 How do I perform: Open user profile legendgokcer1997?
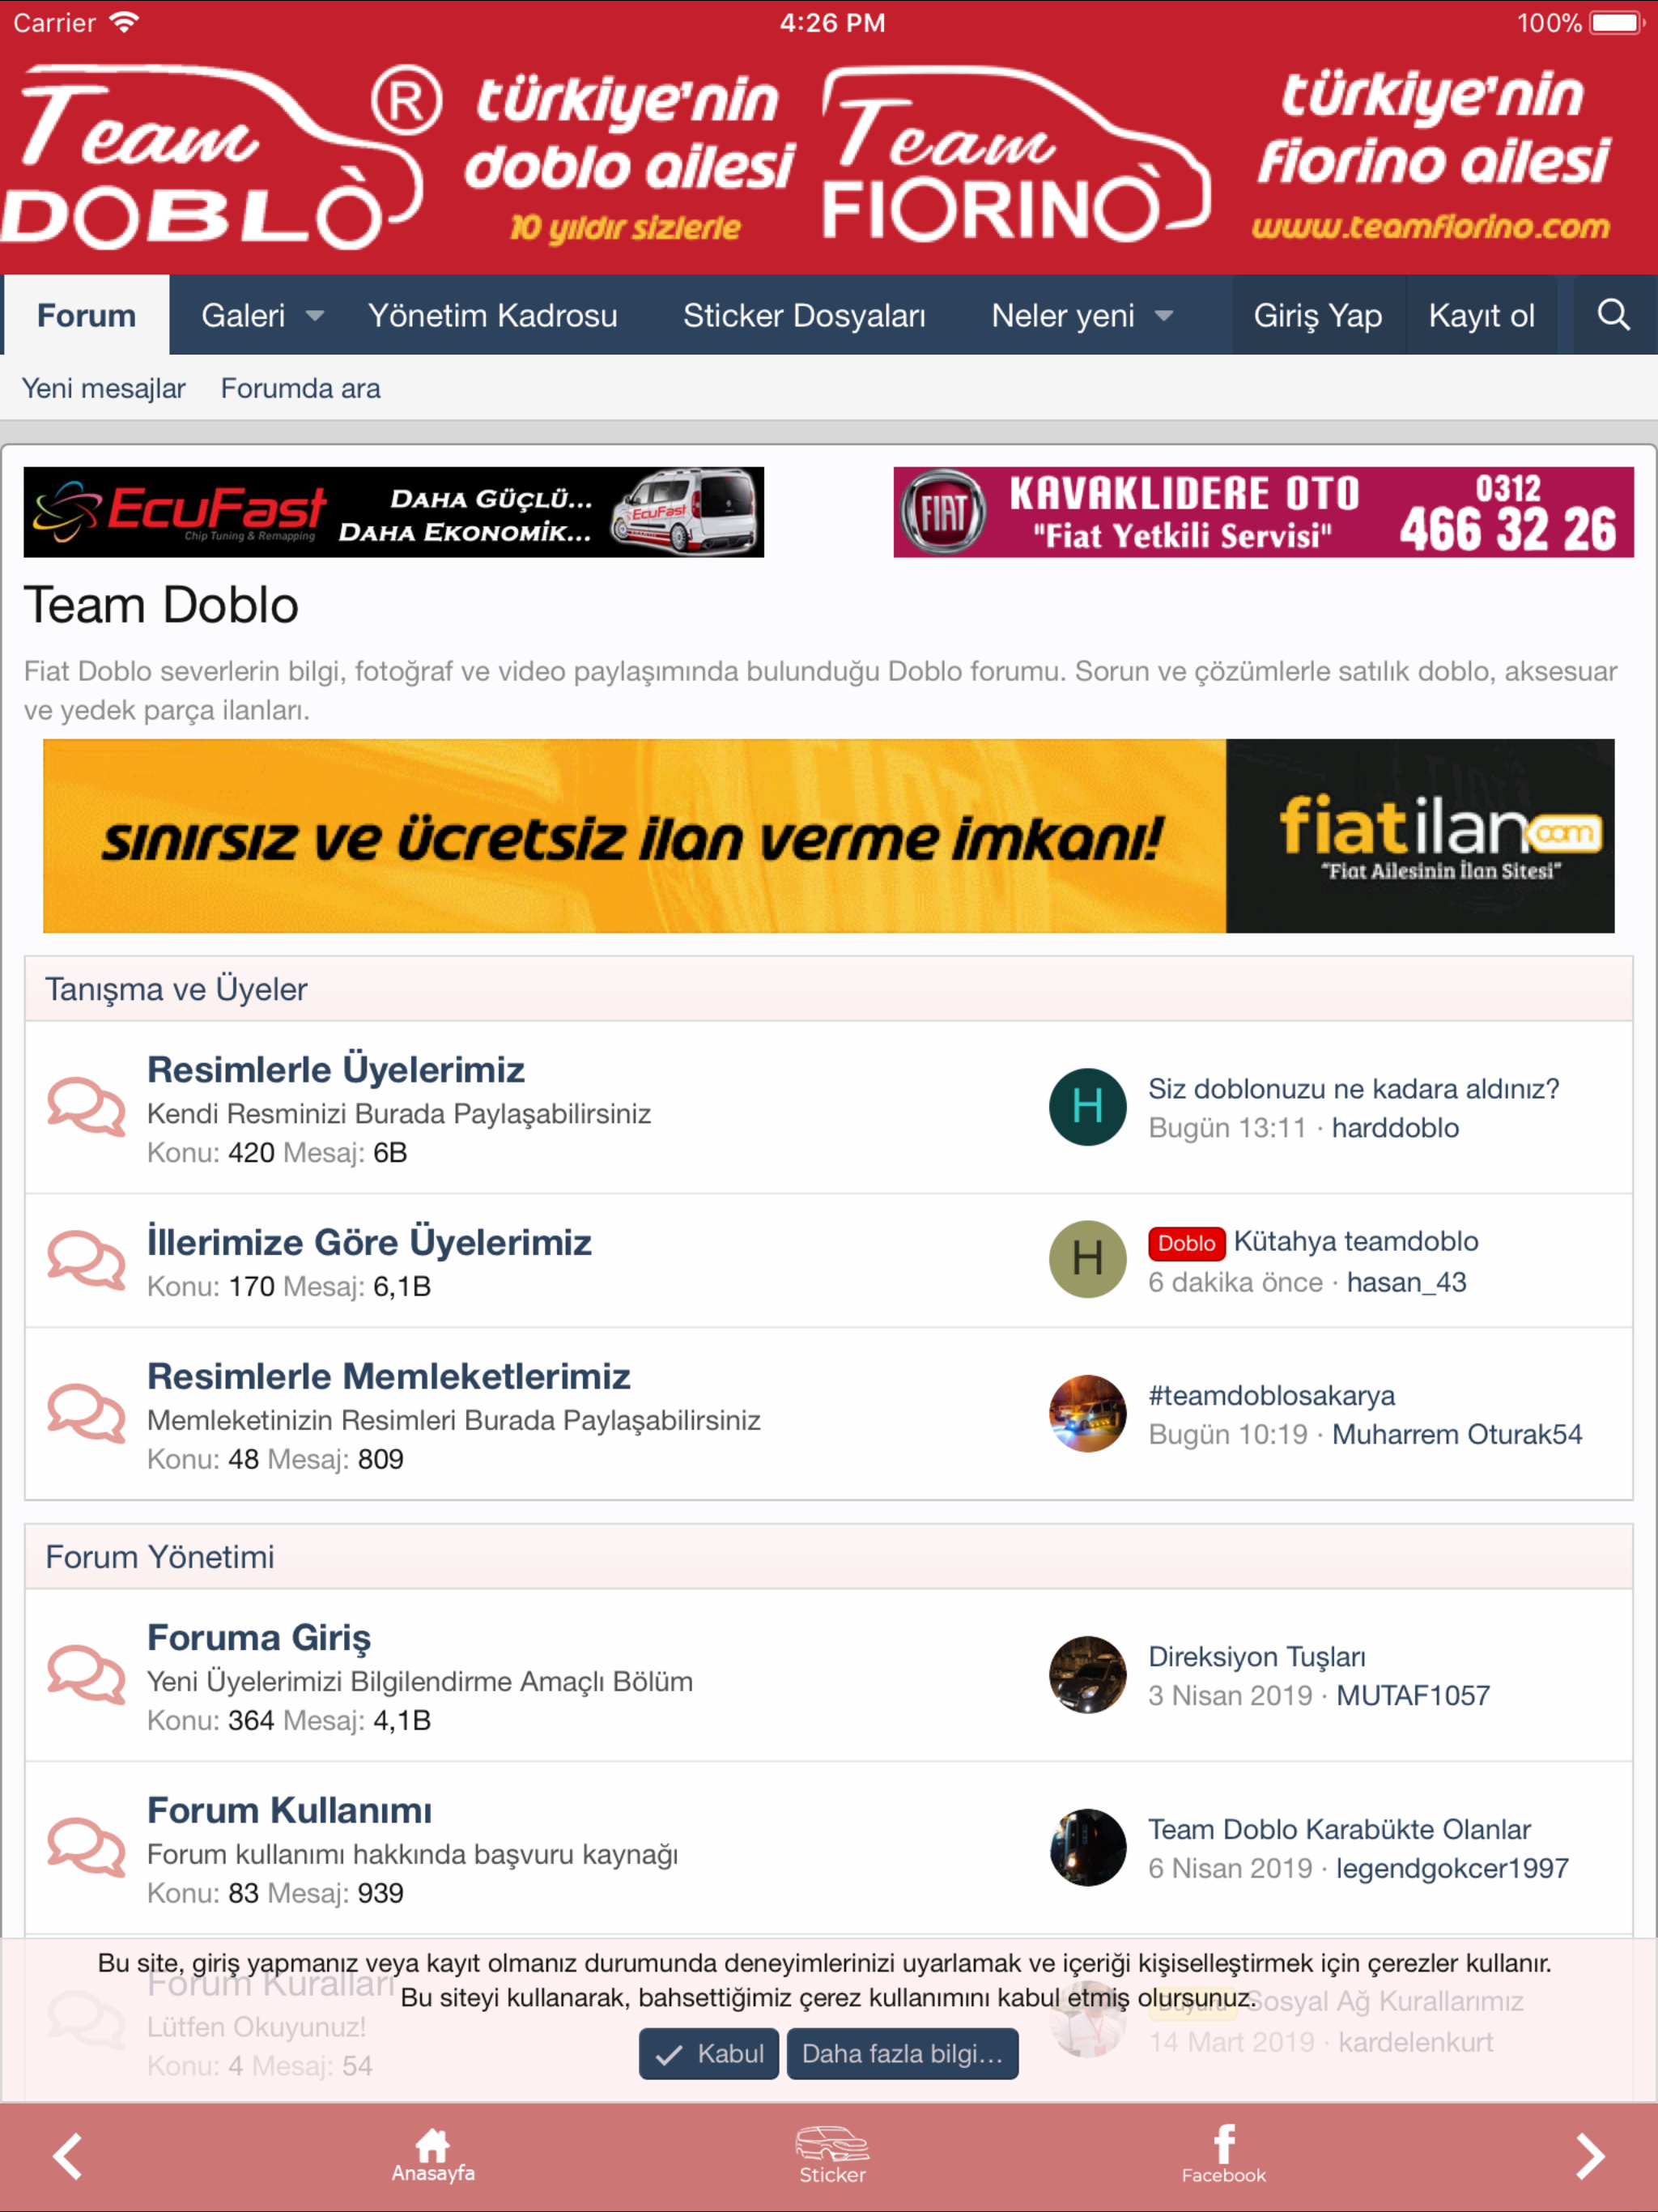1453,1868
